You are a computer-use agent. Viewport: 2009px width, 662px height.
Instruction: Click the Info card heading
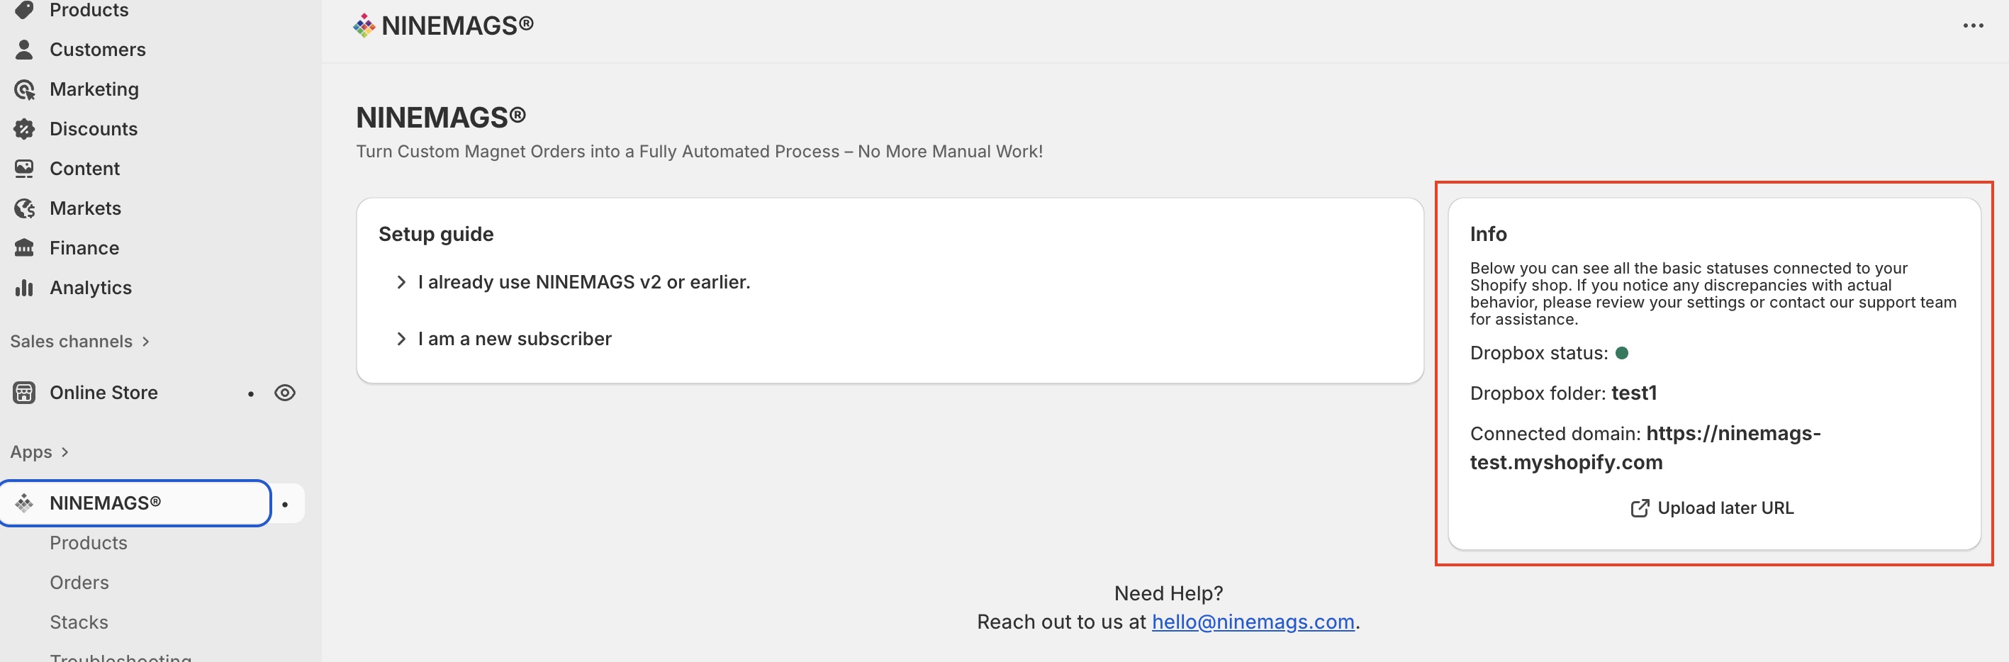pyautogui.click(x=1488, y=234)
